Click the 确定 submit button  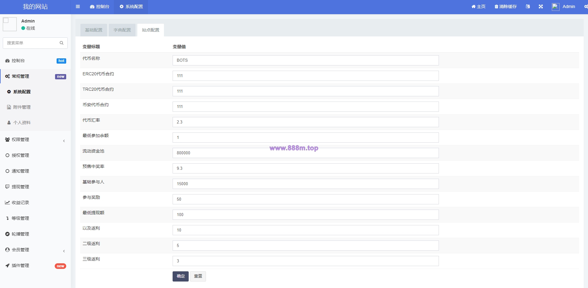(x=181, y=276)
